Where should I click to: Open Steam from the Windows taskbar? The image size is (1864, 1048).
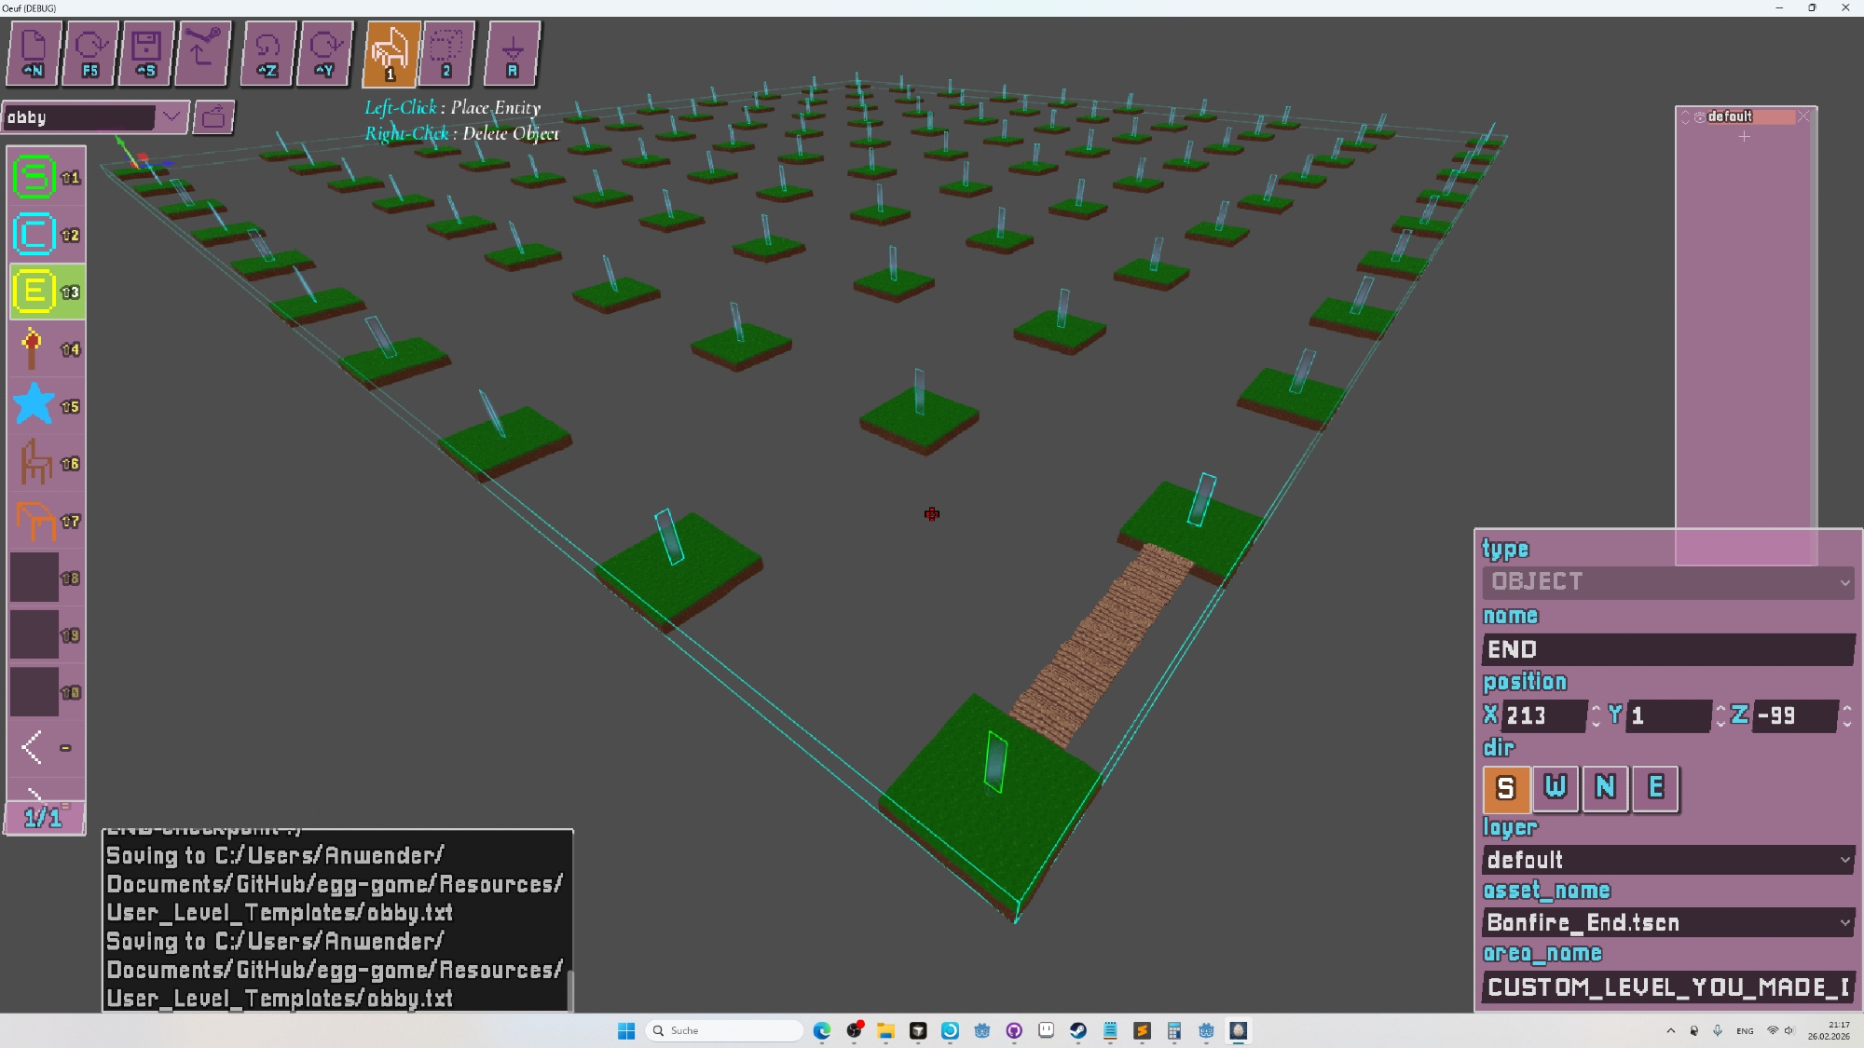1077,1030
